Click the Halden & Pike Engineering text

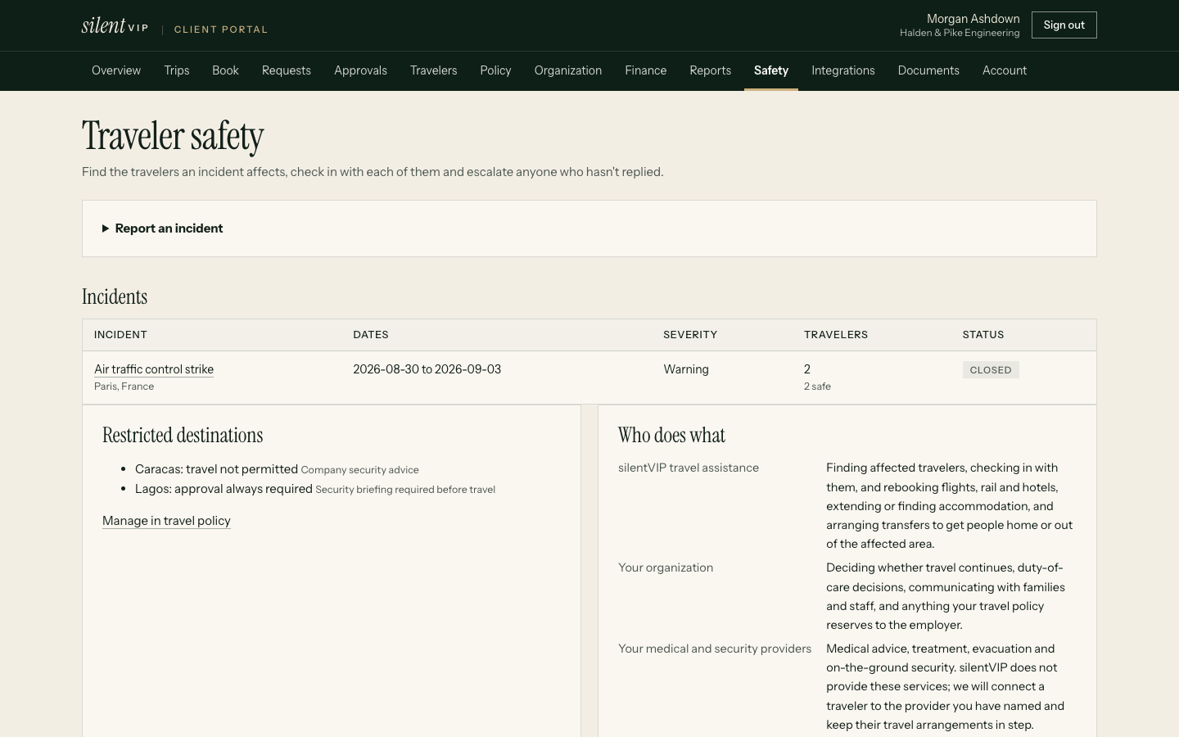coord(960,33)
